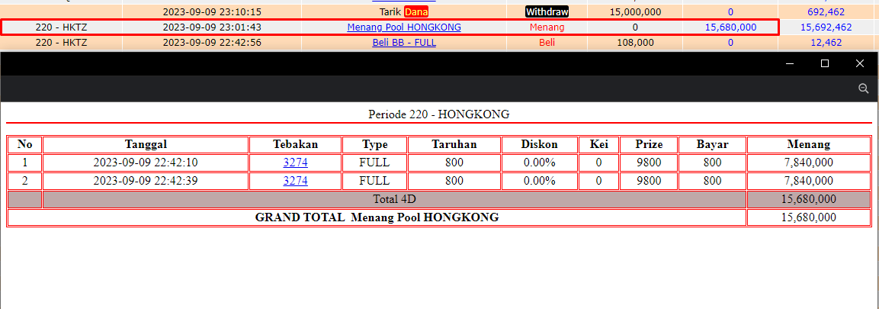Click the Tarik Dana transaction label
The image size is (879, 309).
[x=404, y=11]
